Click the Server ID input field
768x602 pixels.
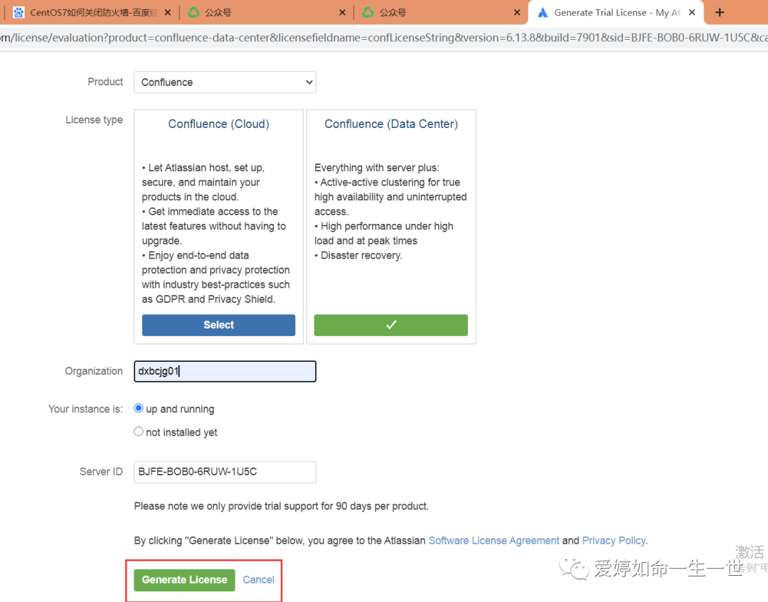(225, 472)
